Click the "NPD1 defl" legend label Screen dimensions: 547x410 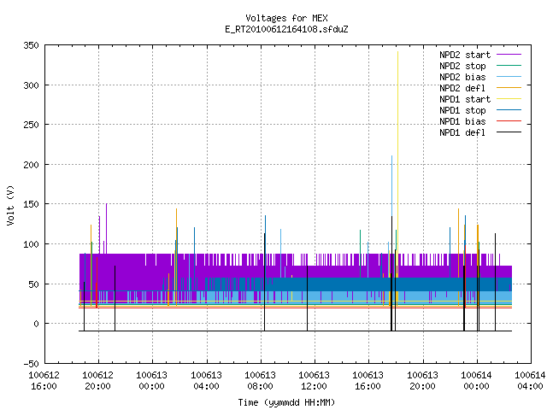coord(462,133)
